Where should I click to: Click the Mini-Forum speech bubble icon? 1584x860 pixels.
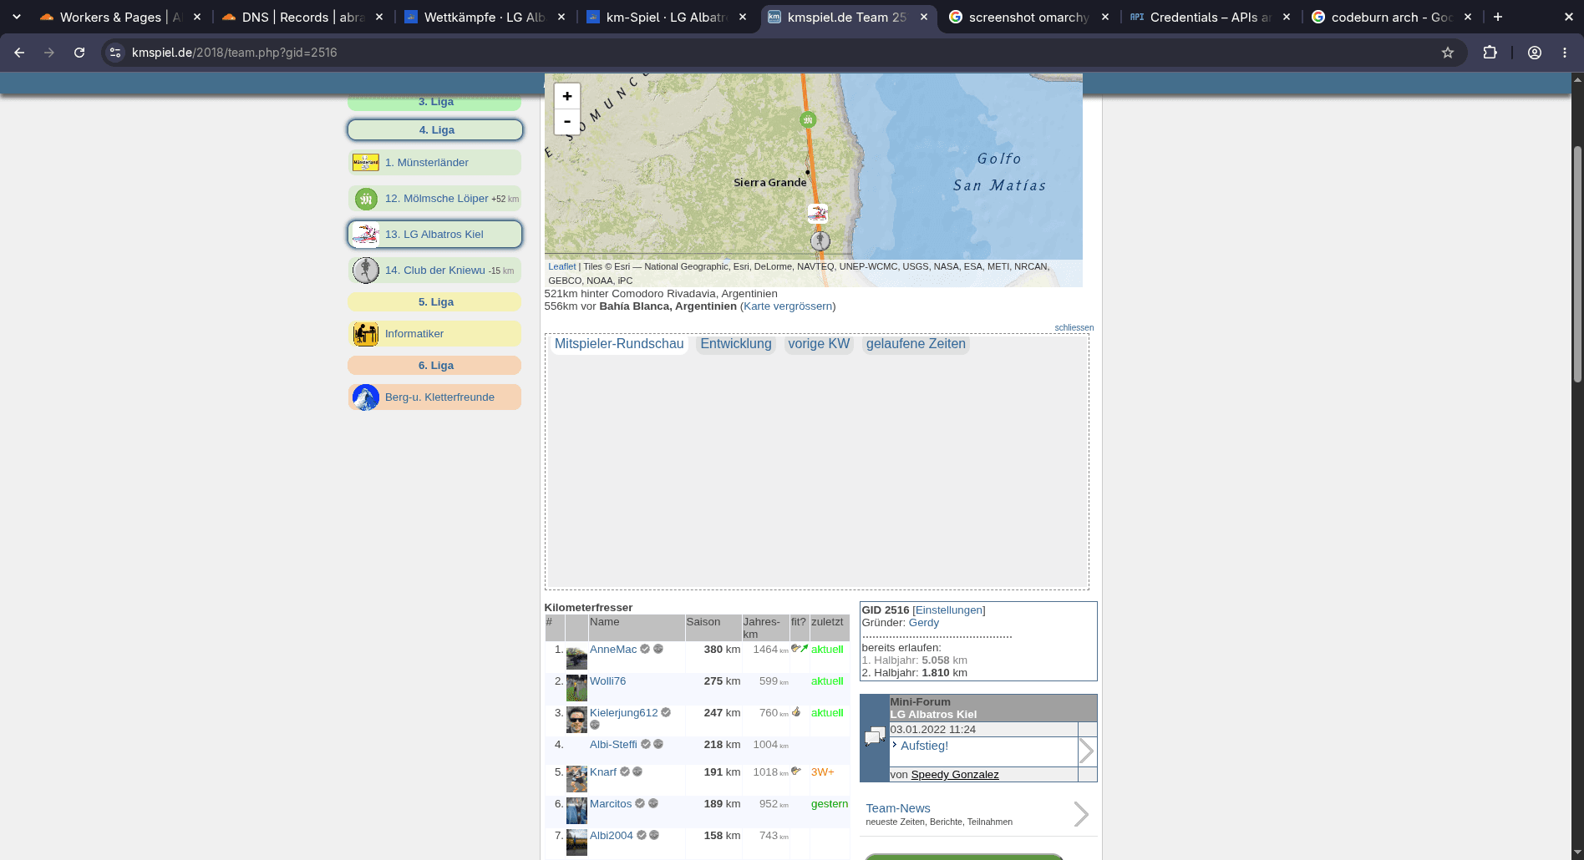[x=875, y=736]
